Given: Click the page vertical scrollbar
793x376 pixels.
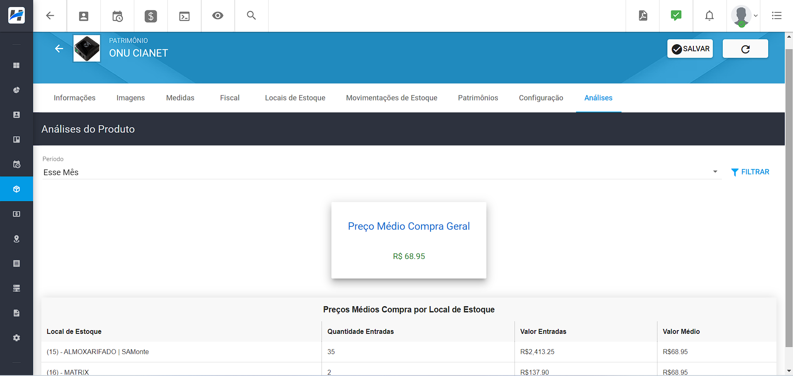Looking at the screenshot, I should click(x=789, y=198).
